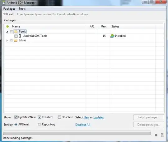Open the Tools menu

tap(22, 9)
